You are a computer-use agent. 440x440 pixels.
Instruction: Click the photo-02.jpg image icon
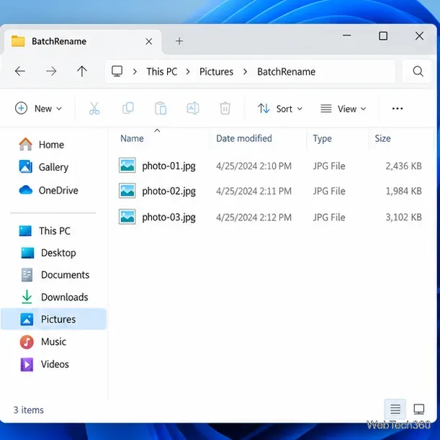[x=127, y=191]
